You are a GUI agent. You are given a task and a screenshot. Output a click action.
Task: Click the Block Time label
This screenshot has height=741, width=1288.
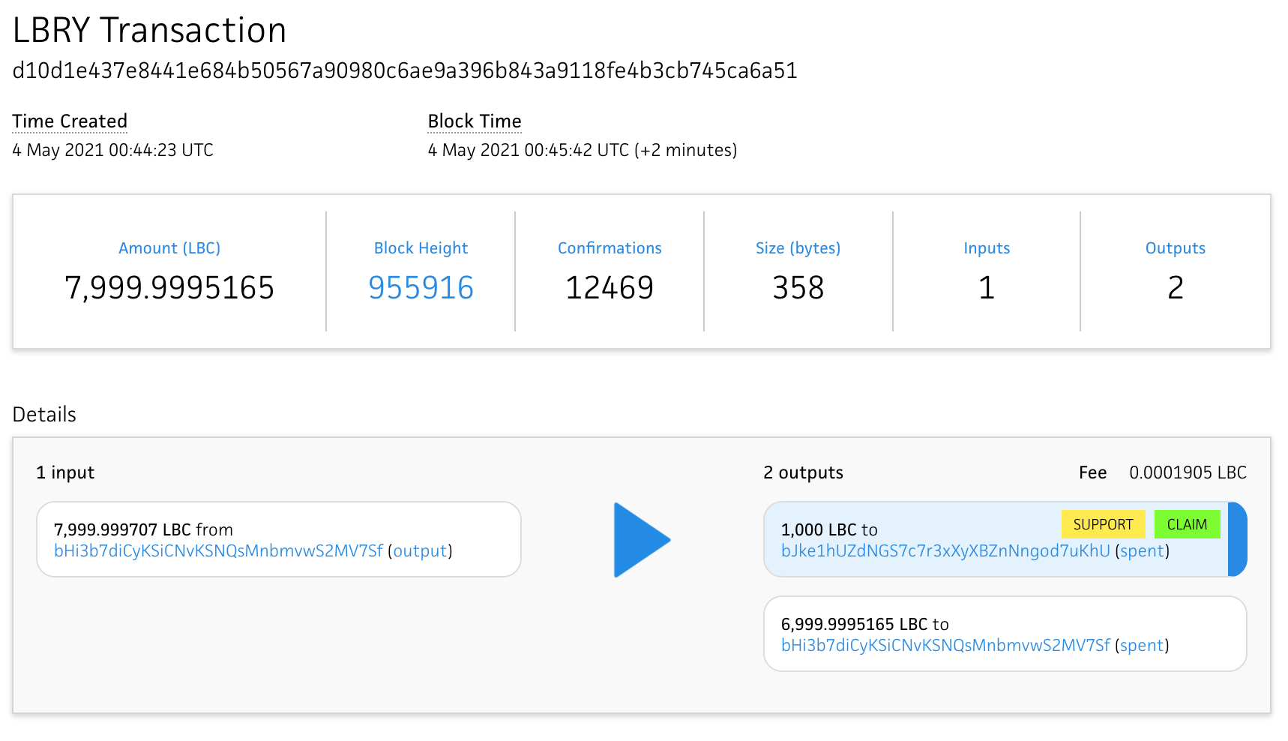pyautogui.click(x=475, y=121)
